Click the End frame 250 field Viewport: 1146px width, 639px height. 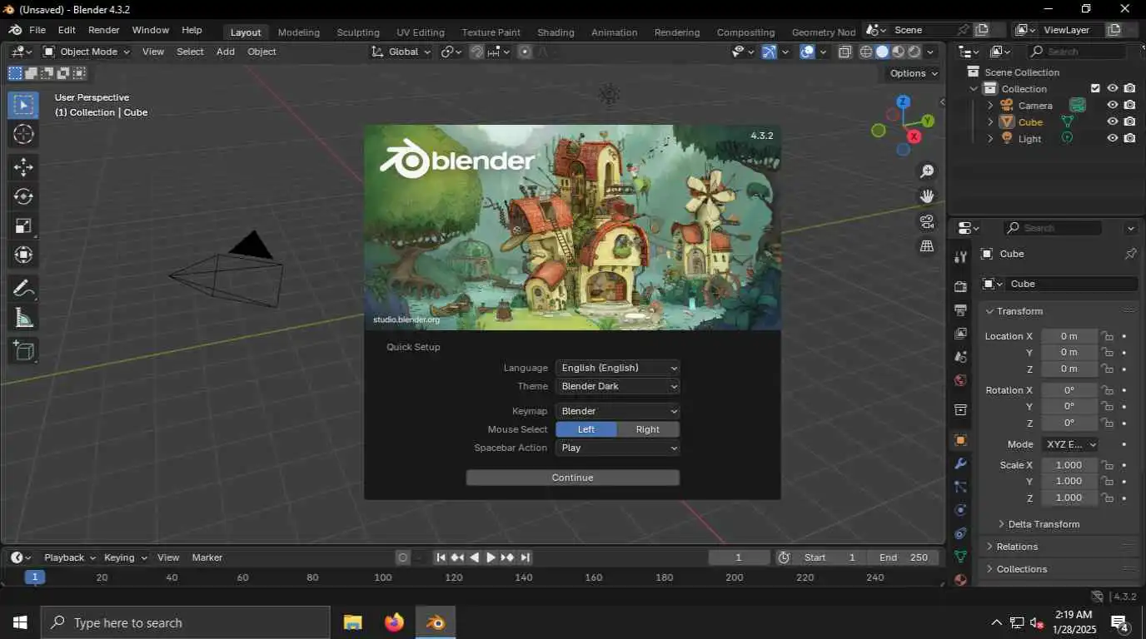(904, 557)
